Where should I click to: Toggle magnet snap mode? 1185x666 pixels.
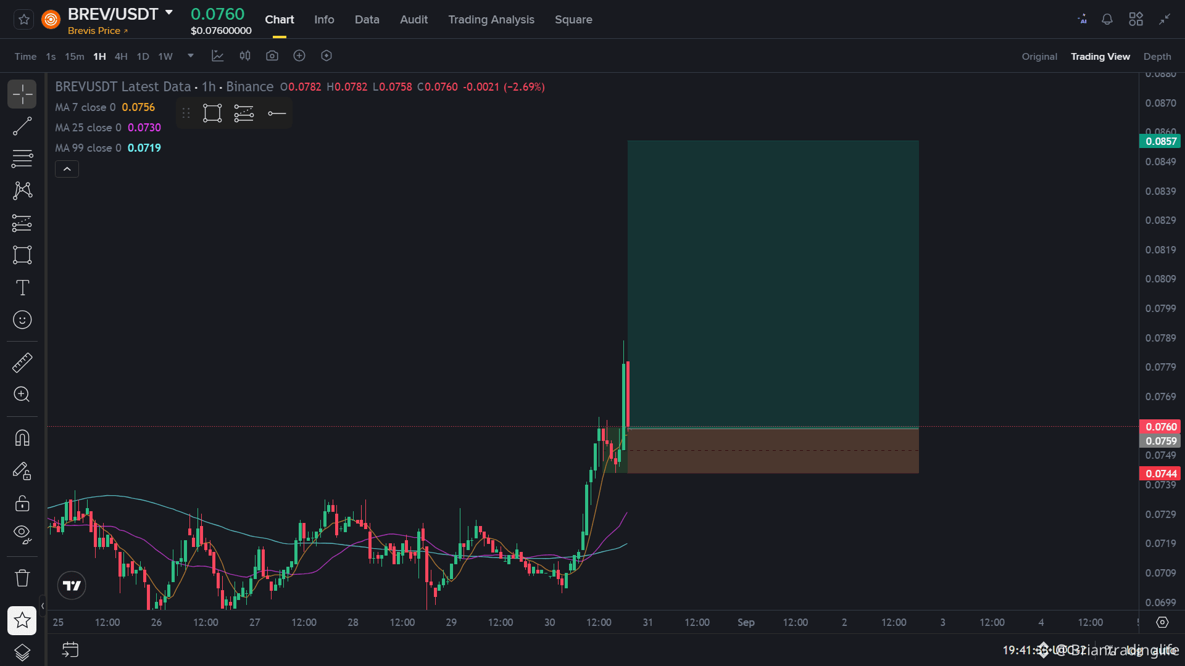point(22,438)
